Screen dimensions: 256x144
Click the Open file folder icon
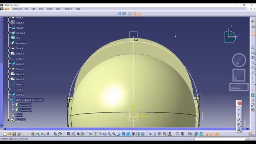click(9, 134)
